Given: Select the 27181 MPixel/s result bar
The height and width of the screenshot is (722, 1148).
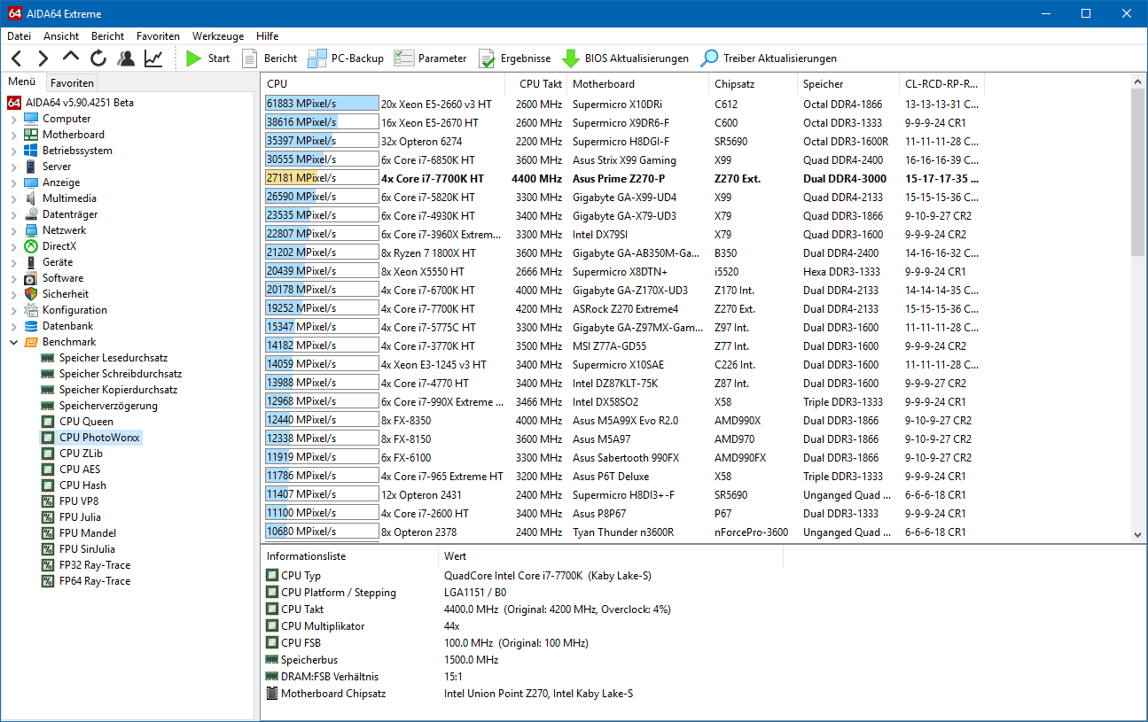Looking at the screenshot, I should tap(321, 179).
